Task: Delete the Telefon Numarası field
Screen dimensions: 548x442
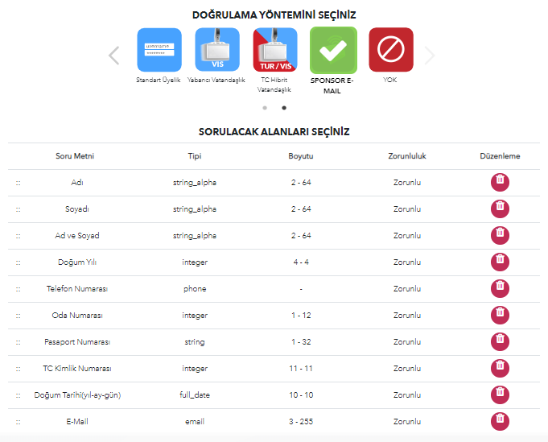Action: click(500, 288)
